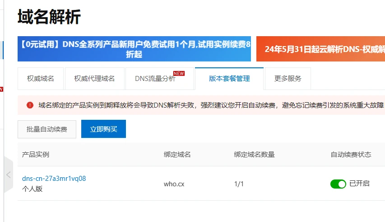Select the DNS流量分析 tab
This screenshot has width=385, height=222.
point(155,79)
